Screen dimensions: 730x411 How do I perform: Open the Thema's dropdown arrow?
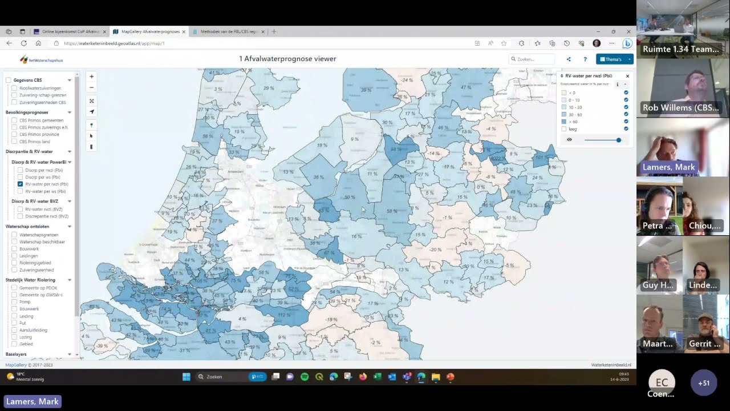click(629, 59)
